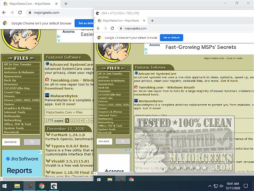Screen dimensions: 254x191
Task: Open Android category in front window
Action: click(x=113, y=77)
